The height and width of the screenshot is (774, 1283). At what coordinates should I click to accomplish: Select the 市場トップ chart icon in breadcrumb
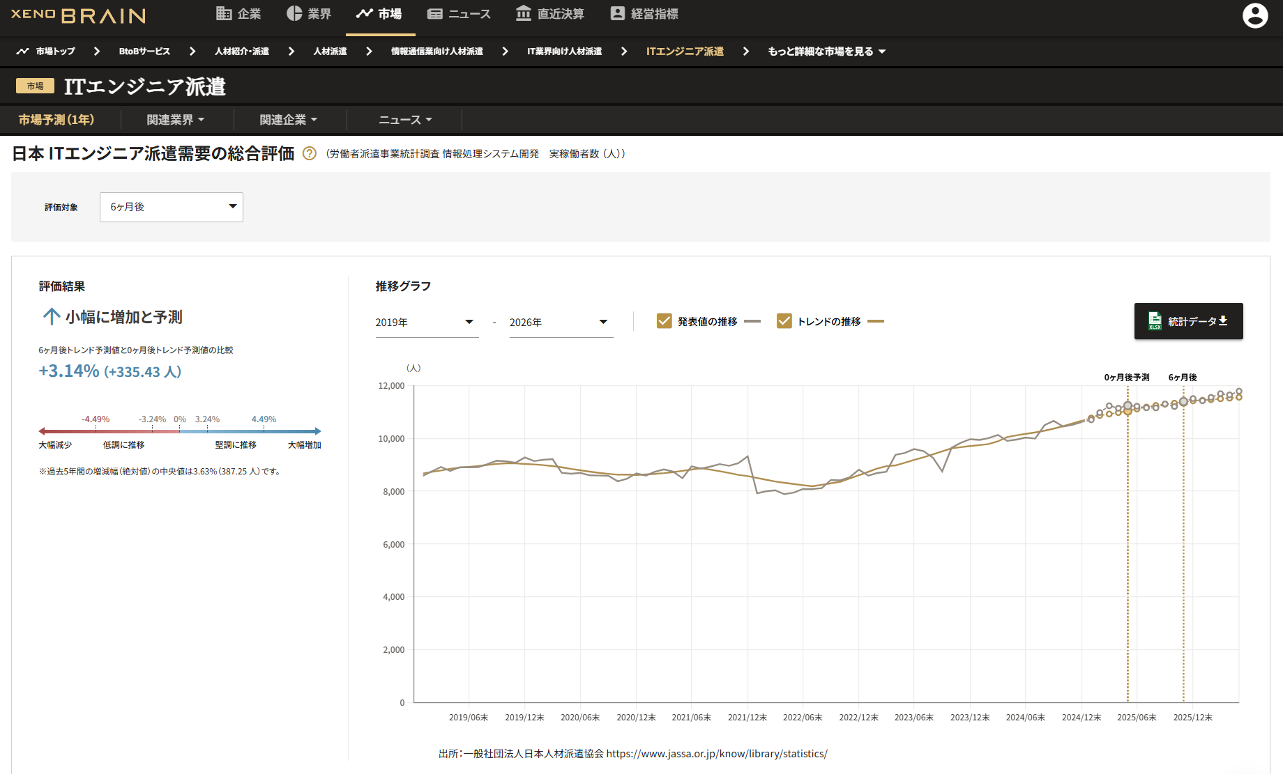click(x=23, y=51)
